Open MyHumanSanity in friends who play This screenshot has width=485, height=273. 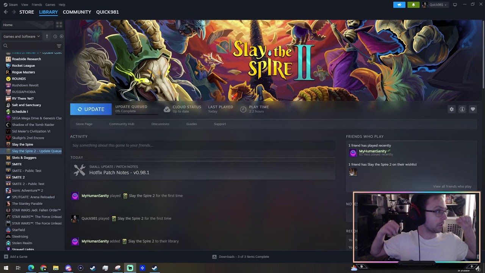click(372, 151)
